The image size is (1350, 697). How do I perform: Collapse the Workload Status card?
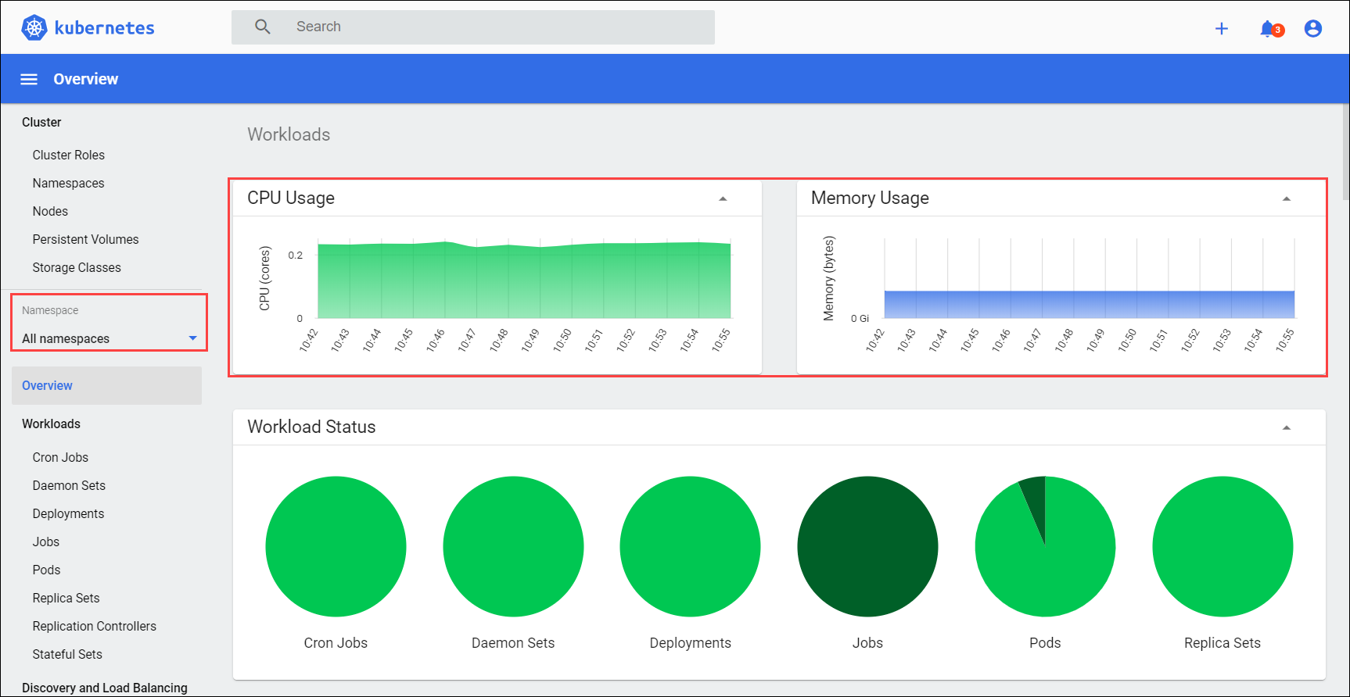[x=1286, y=428]
